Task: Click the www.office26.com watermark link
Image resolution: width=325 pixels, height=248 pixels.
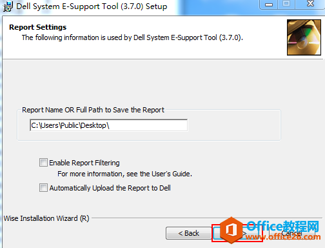Action: [283, 237]
